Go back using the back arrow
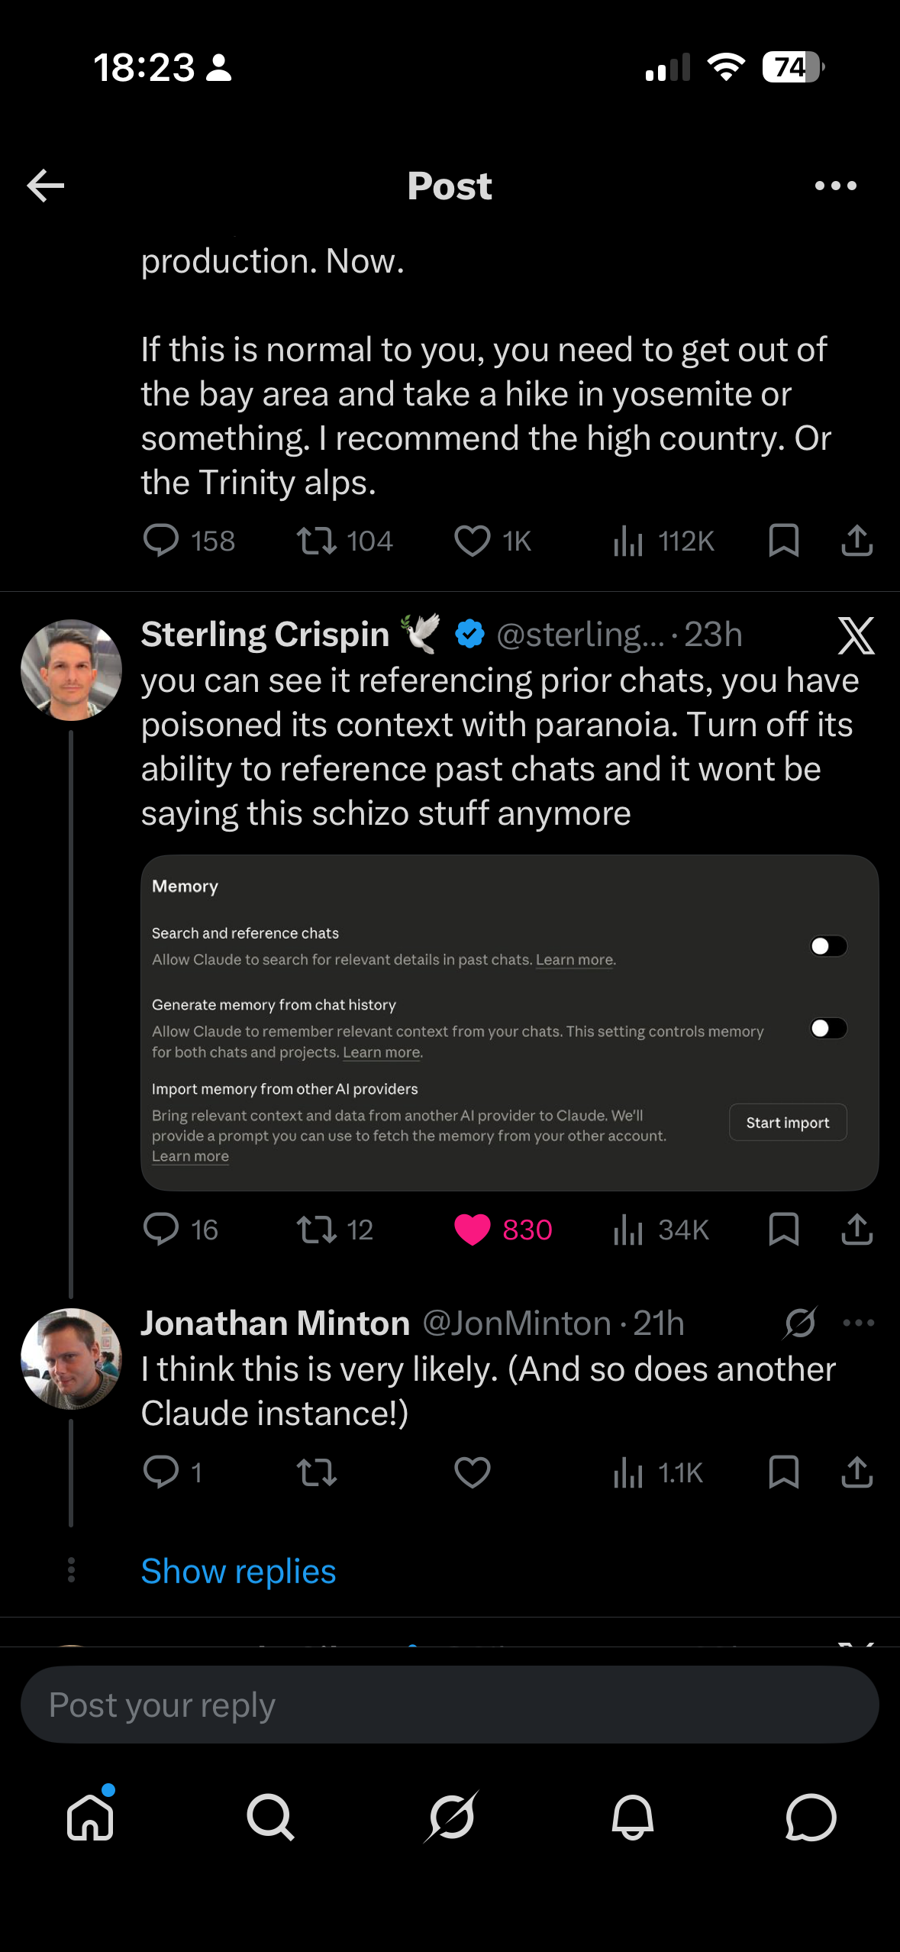900x1952 pixels. click(46, 186)
